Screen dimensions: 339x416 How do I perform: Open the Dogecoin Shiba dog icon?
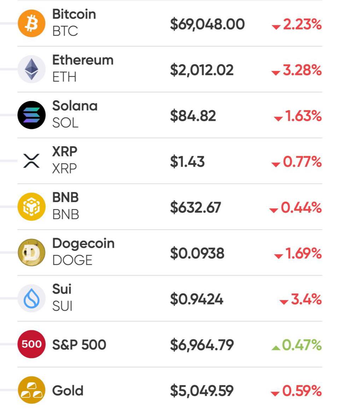[x=31, y=252]
